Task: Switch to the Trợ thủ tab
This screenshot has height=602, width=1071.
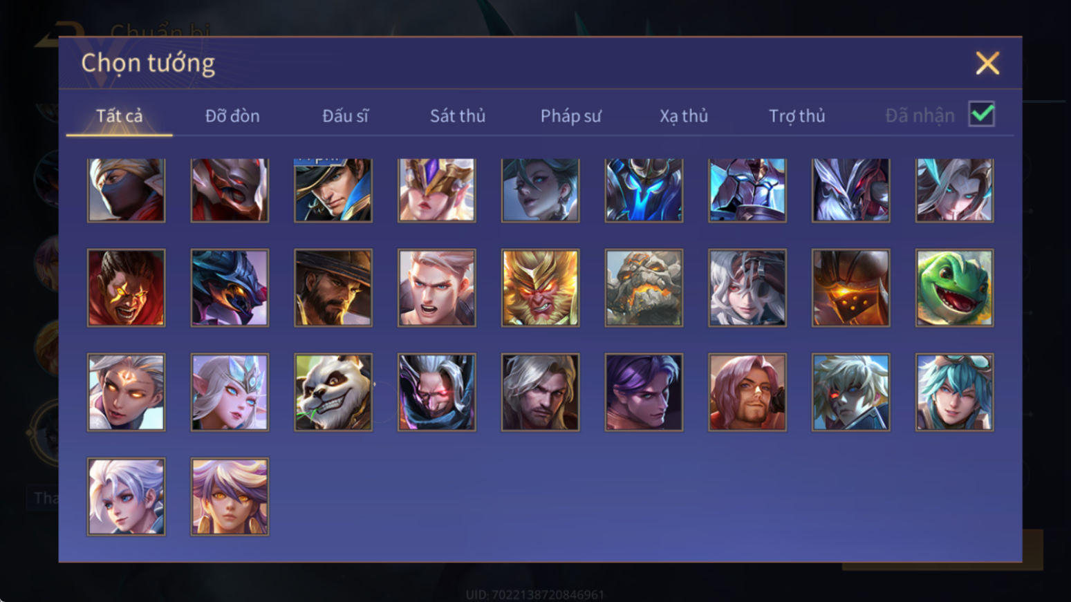Action: point(797,115)
